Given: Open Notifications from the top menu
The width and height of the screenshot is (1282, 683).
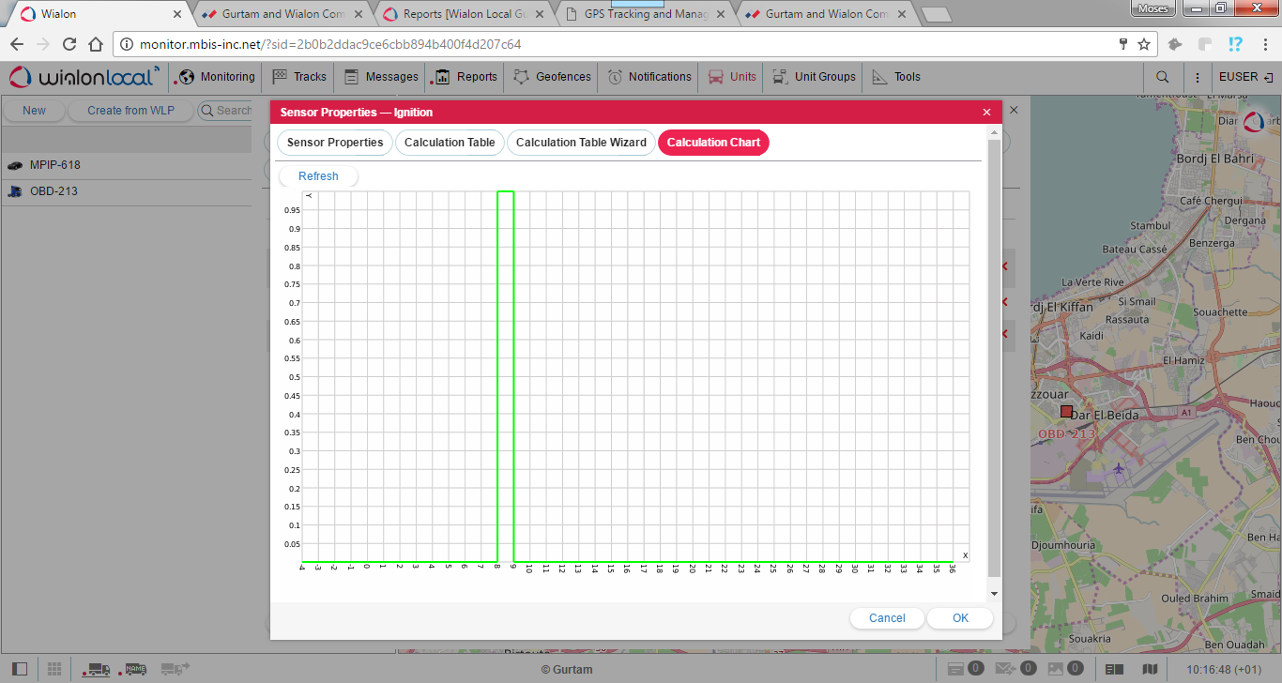Looking at the screenshot, I should 649,77.
